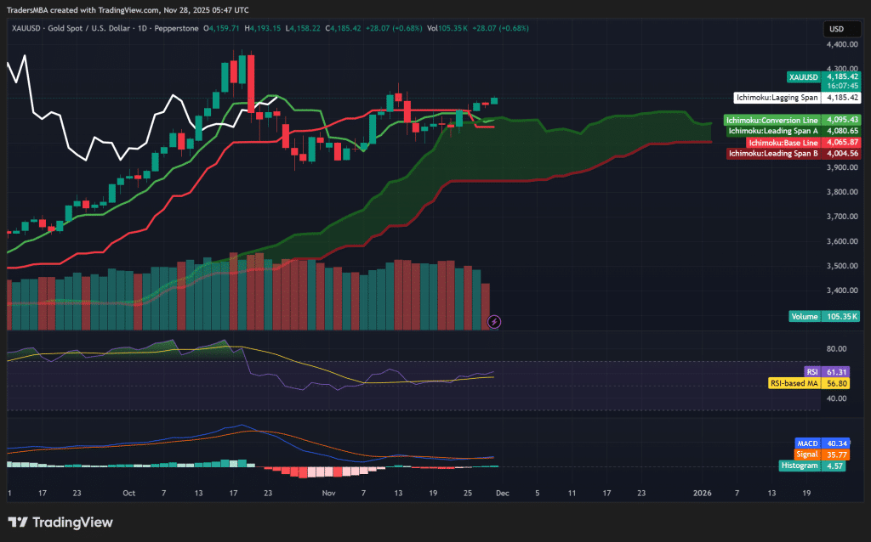
Task: Click the XAUUSD price label
Action: 804,76
